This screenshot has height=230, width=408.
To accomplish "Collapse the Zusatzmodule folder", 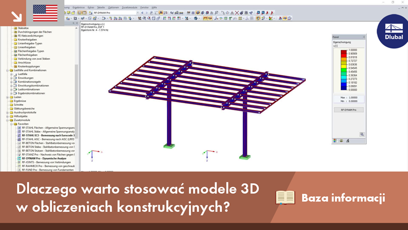I will coord(8,120).
